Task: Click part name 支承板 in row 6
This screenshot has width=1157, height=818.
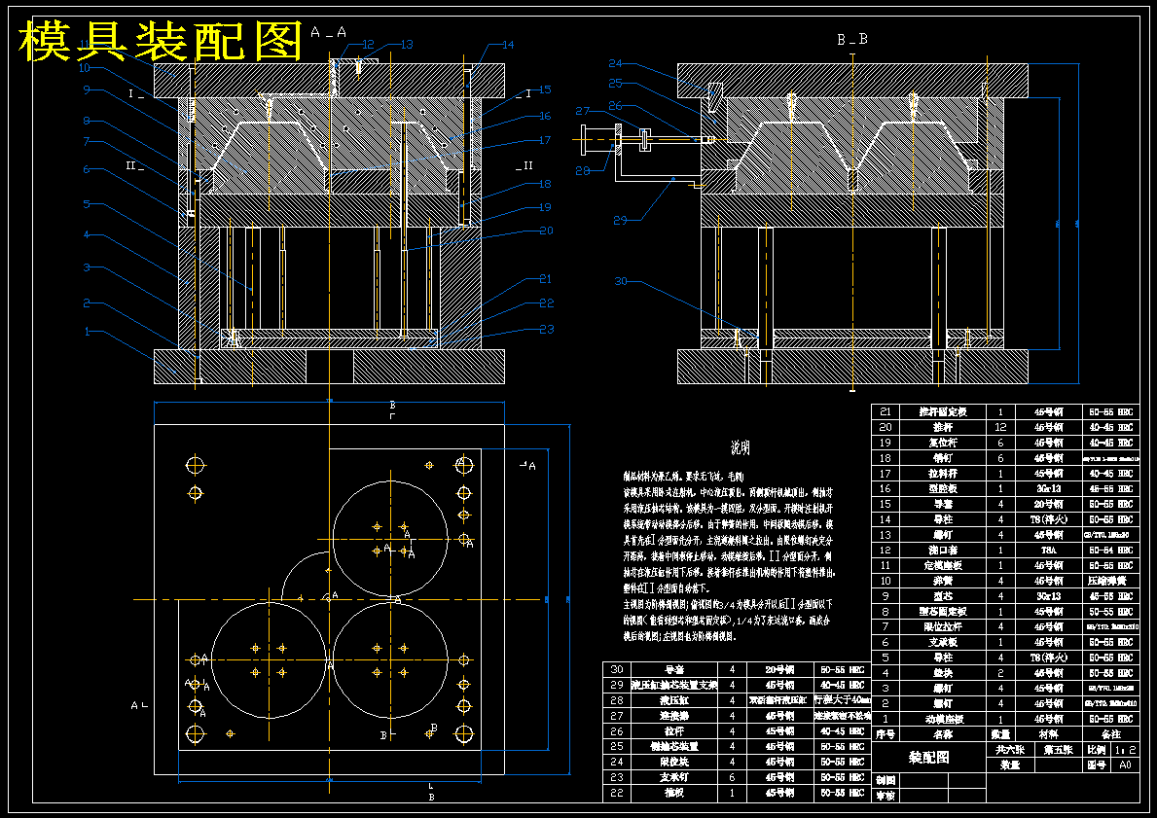Action: pos(942,643)
